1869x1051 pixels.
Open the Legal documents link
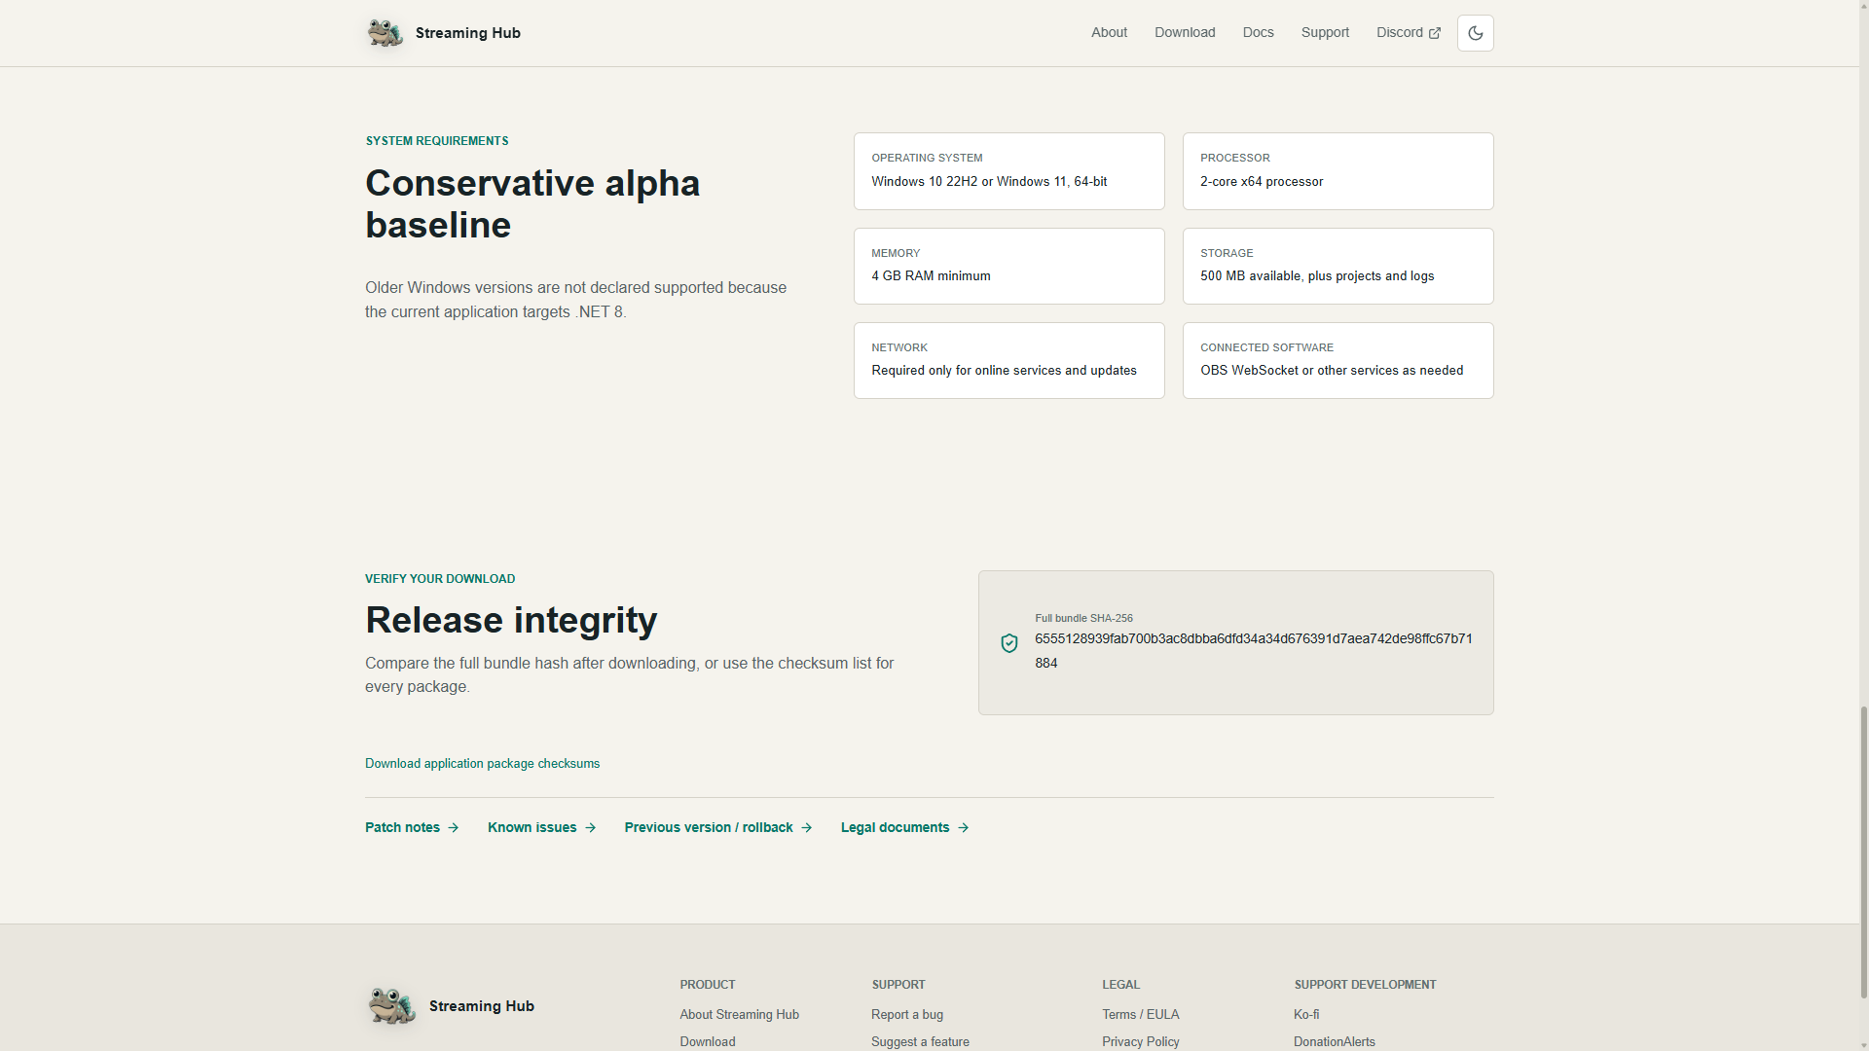905,828
